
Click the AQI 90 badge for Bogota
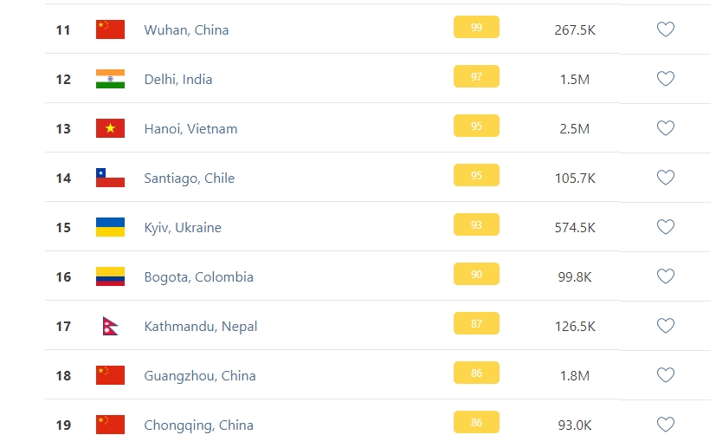click(476, 275)
